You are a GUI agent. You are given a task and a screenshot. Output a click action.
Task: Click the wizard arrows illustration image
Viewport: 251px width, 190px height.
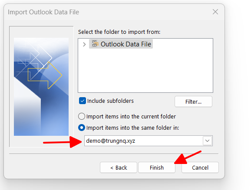click(x=41, y=87)
